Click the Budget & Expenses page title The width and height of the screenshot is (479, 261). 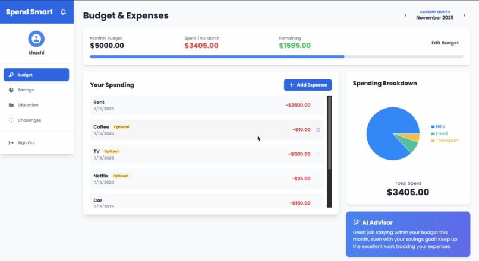[125, 15]
